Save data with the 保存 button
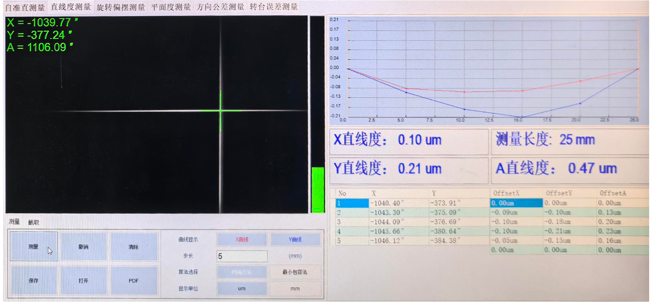The image size is (651, 302). tap(34, 280)
